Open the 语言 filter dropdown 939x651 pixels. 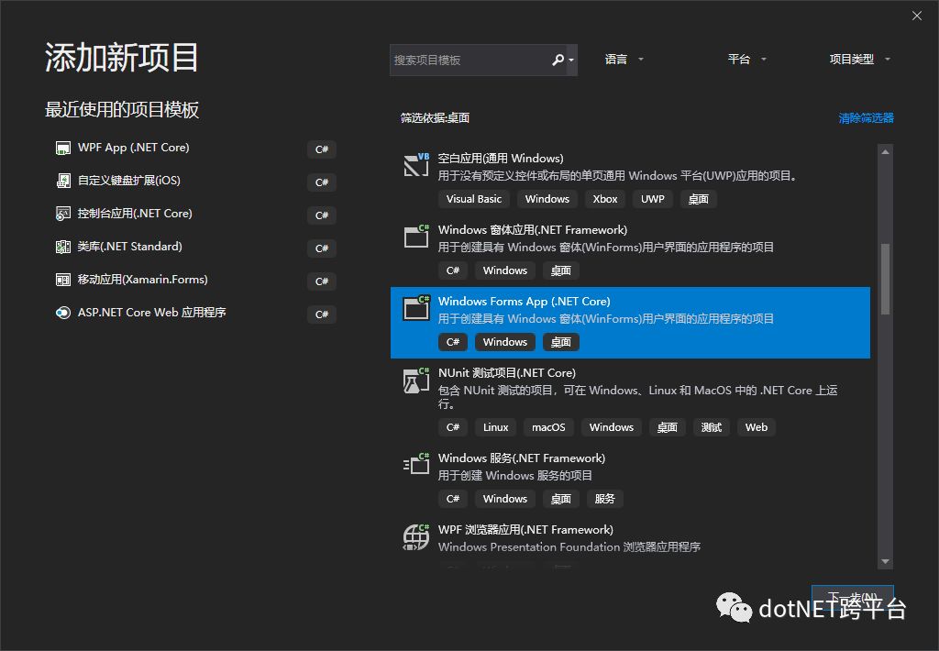pyautogui.click(x=624, y=60)
